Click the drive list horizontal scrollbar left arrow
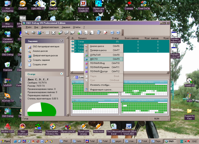This screenshot has height=144, width=199. (72, 72)
